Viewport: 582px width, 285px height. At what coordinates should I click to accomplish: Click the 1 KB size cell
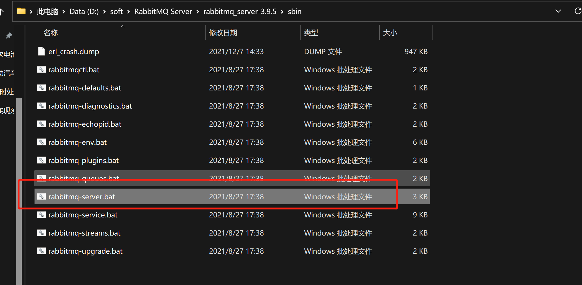click(420, 88)
